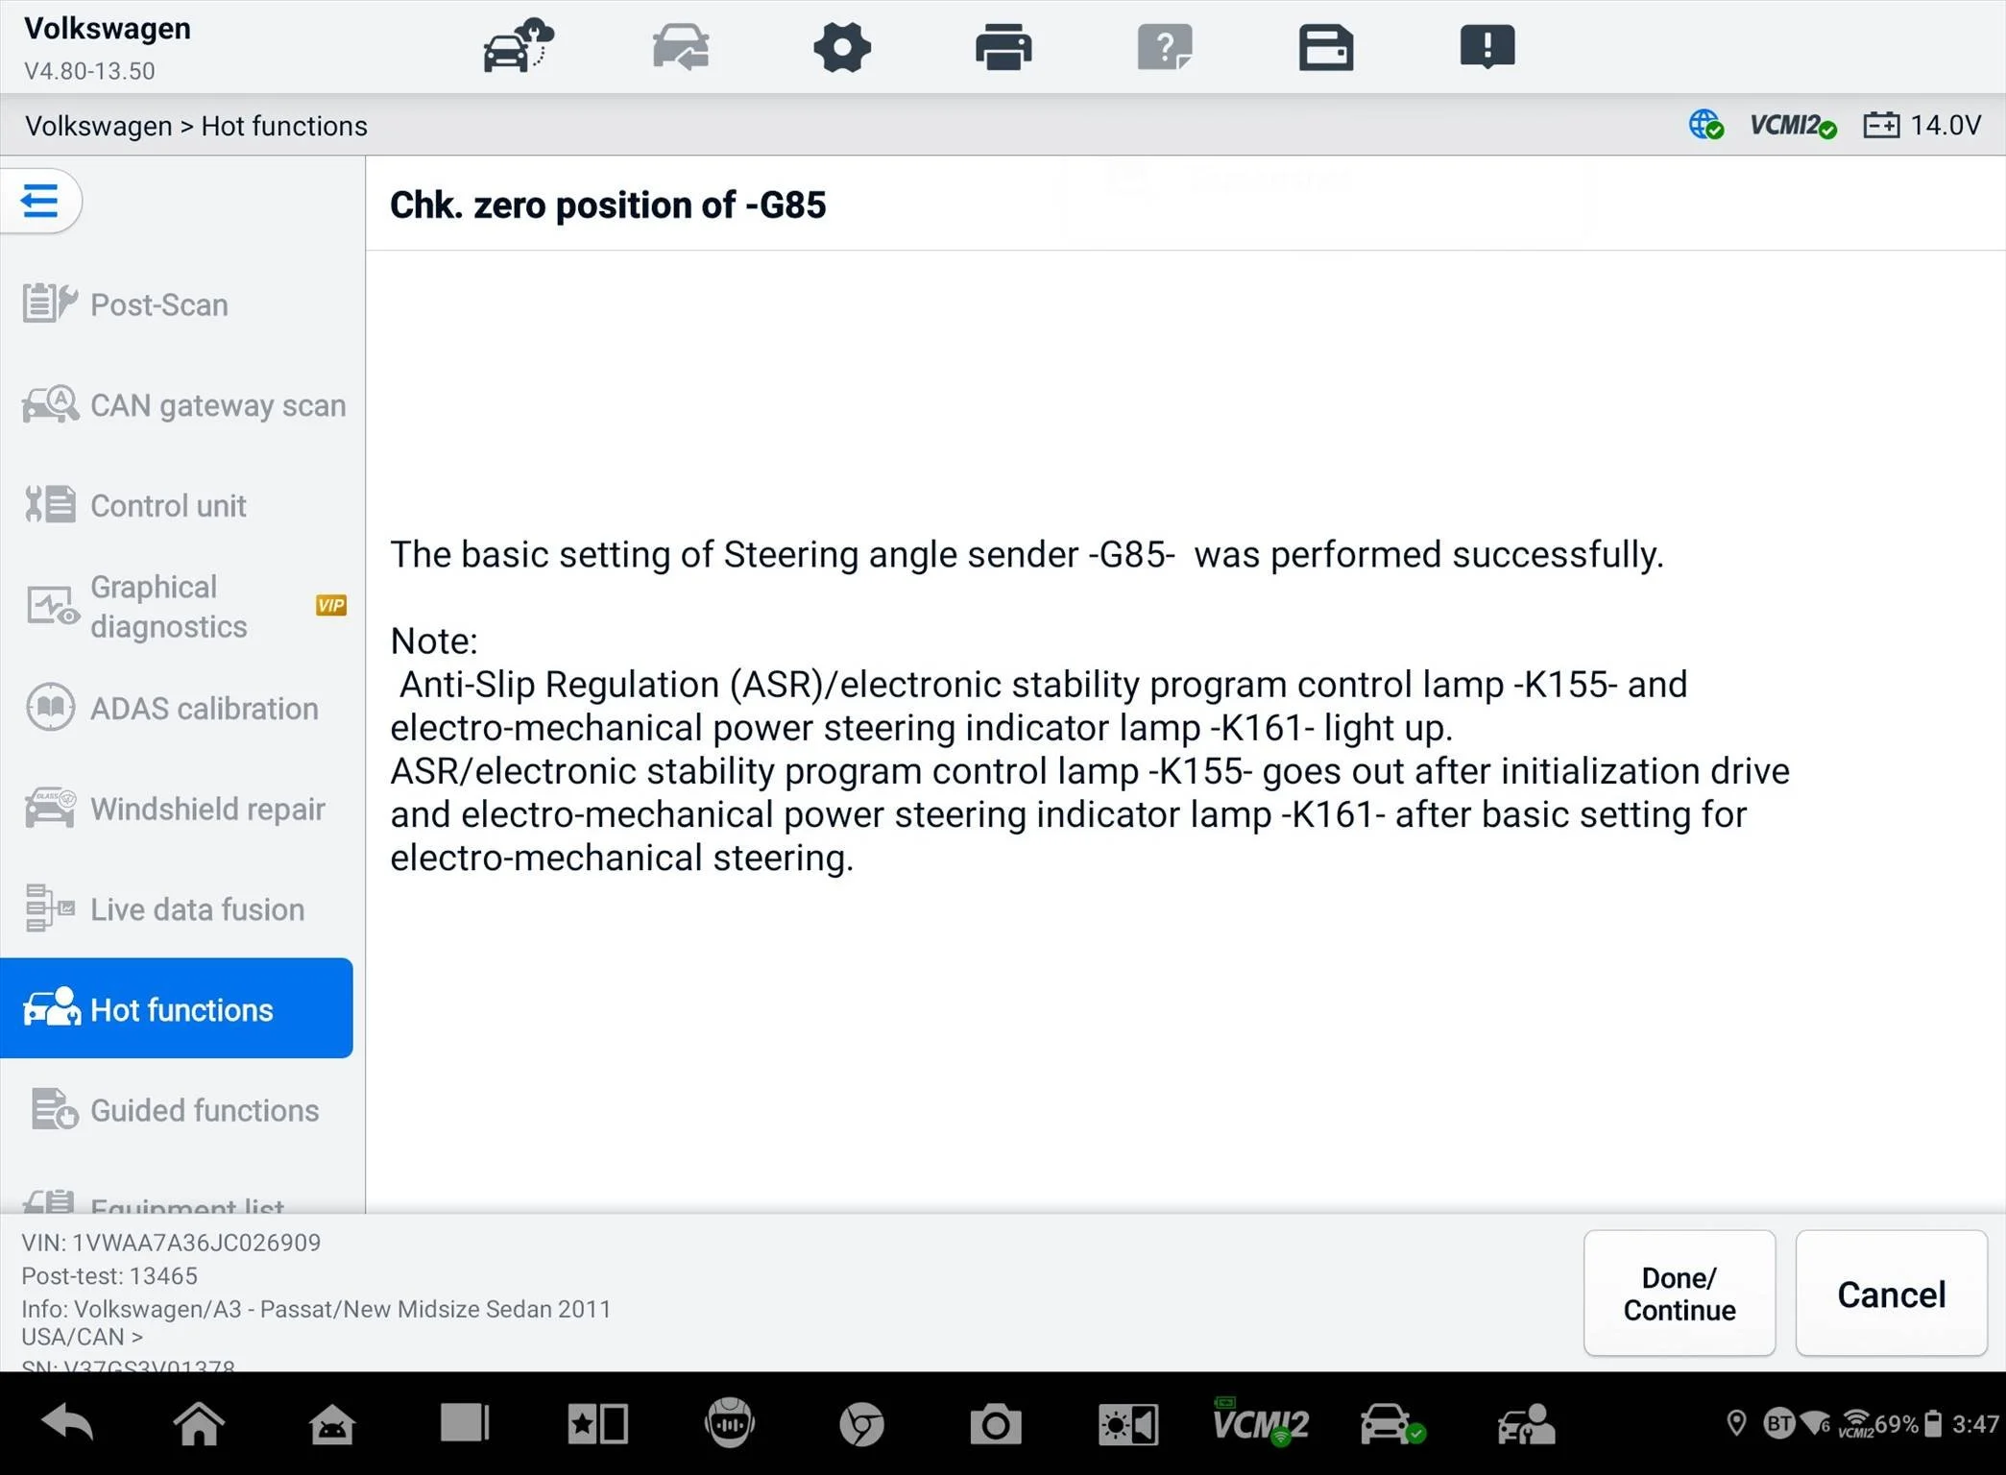The height and width of the screenshot is (1475, 2006).
Task: Click the VCMI2 connection status indicator
Action: pos(1793,126)
